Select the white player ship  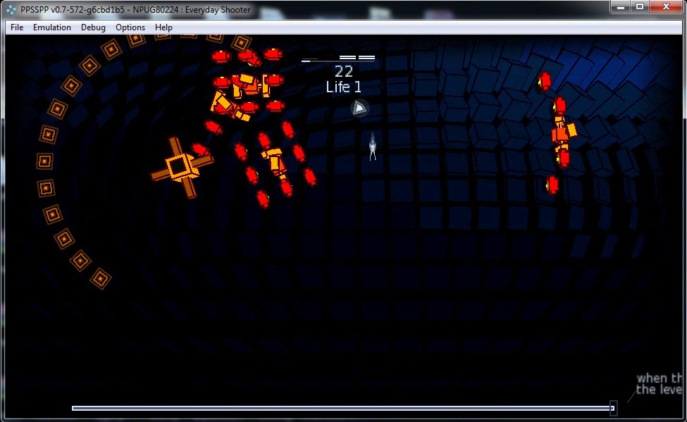coord(372,147)
